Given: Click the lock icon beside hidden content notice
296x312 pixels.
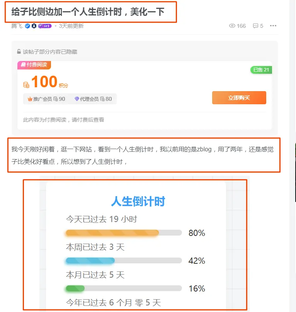Looking at the screenshot, I should pyautogui.click(x=19, y=51).
